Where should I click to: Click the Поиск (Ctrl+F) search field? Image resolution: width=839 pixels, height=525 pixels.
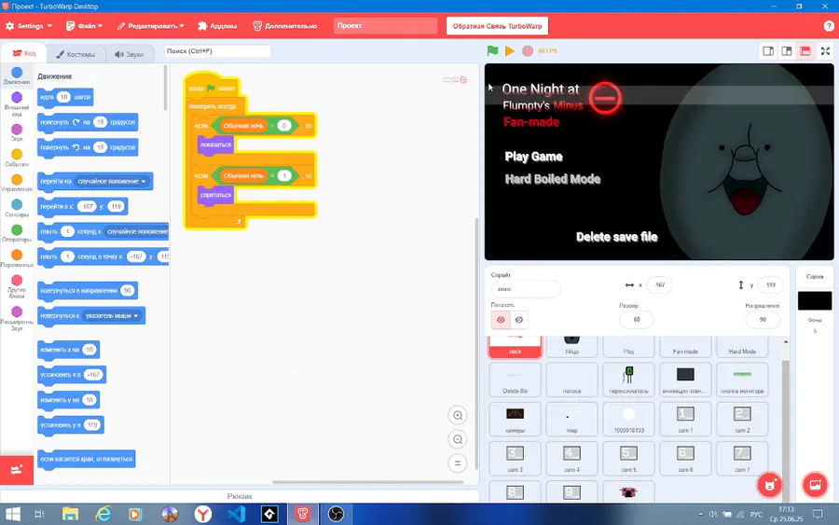click(x=217, y=51)
